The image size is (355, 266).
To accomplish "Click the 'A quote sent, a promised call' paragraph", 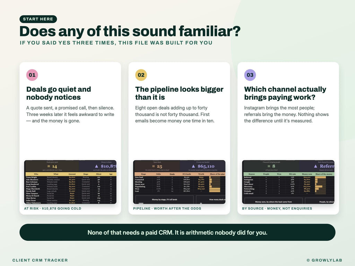I will tap(70, 114).
